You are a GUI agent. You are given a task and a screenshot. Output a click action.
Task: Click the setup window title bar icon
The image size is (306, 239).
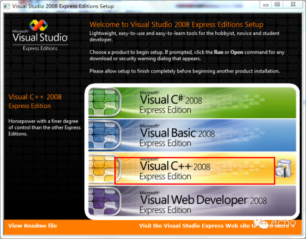point(7,6)
